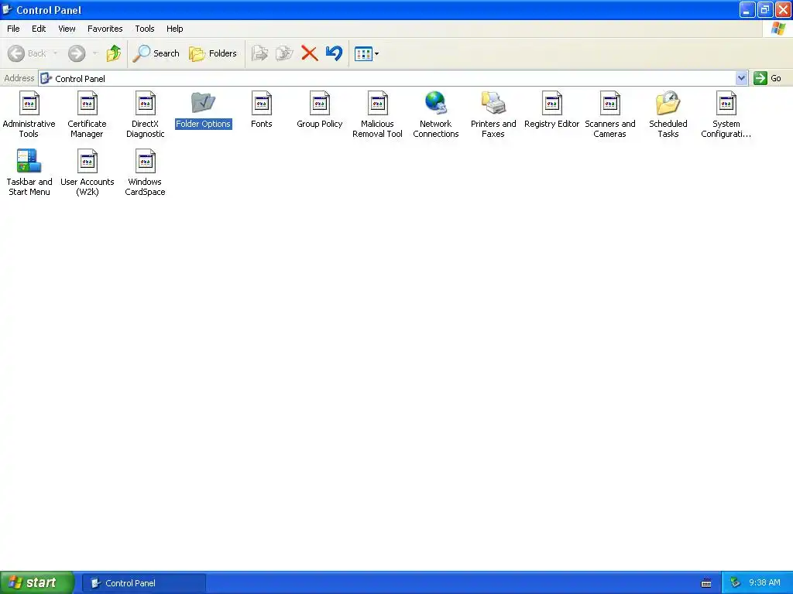Image resolution: width=793 pixels, height=594 pixels.
Task: Open Printers and Faxes icon
Action: (x=493, y=103)
